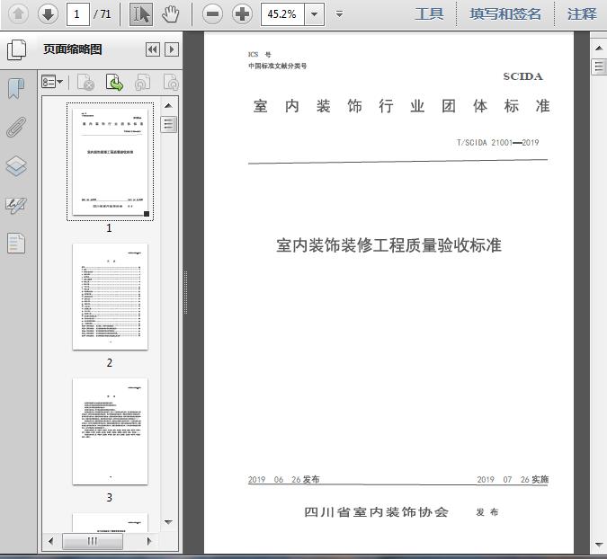Image resolution: width=607 pixels, height=559 pixels.
Task: Click the rotate pages counterclockwise icon
Action: point(142,82)
